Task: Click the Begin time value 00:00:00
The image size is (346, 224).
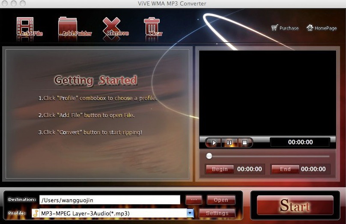Action: [x=249, y=169]
